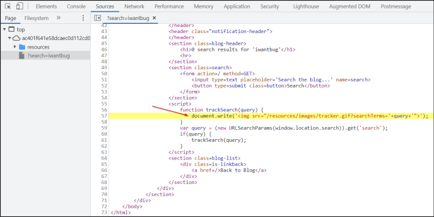Click the section class=blog-list line
434x217 pixels.
205,158
